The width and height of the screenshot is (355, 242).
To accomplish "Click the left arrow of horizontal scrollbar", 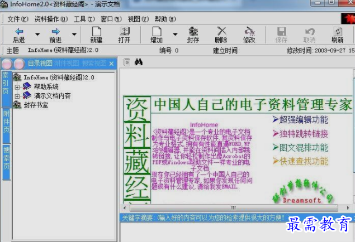I will [x=125, y=207].
